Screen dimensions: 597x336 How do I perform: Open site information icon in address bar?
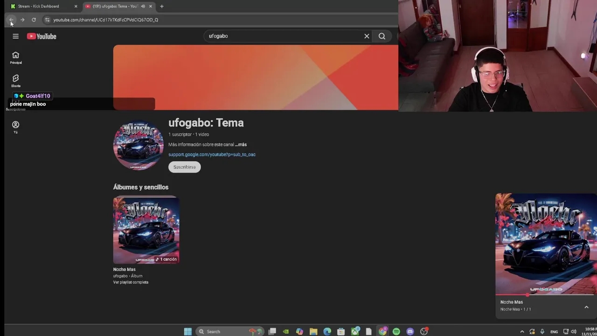47,20
